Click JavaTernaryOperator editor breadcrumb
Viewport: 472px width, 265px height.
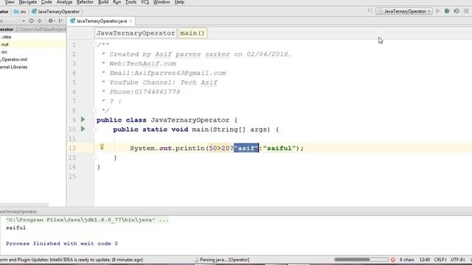(136, 33)
